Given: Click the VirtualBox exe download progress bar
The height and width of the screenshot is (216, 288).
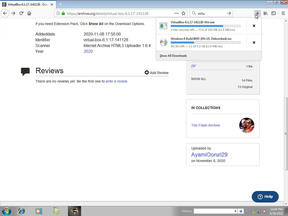Looking at the screenshot, I should (x=205, y=26).
